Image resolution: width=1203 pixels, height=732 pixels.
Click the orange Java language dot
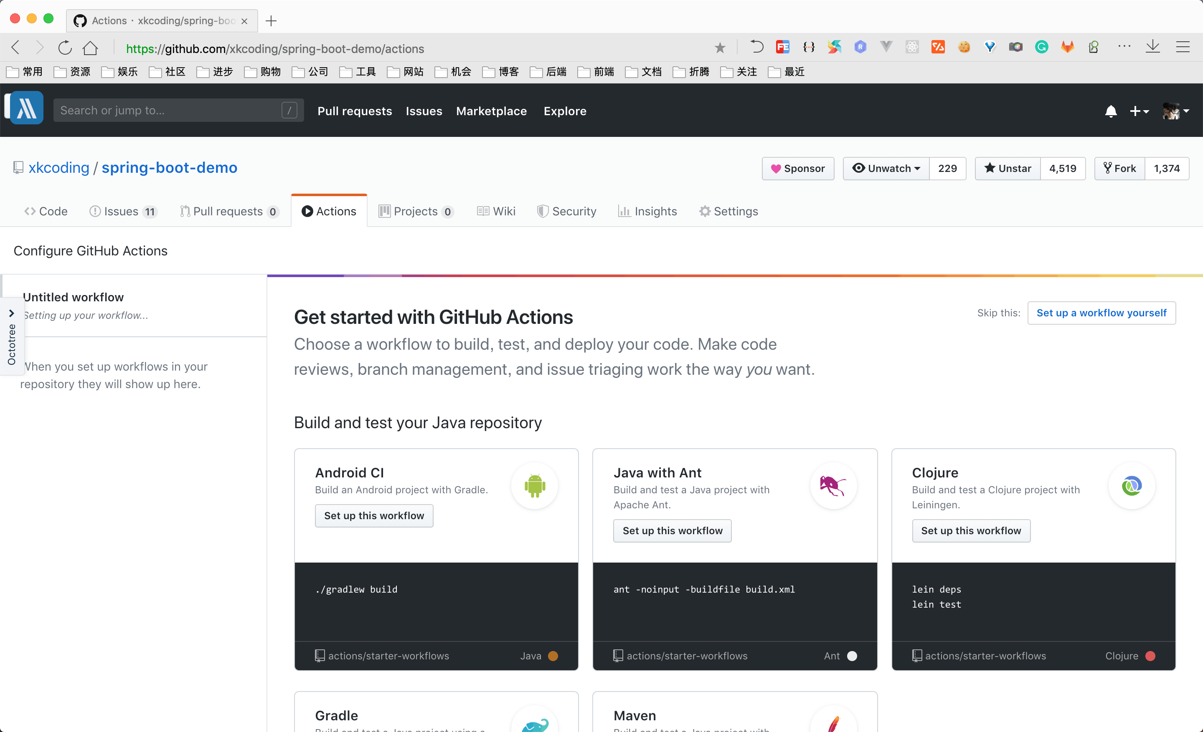click(x=553, y=656)
